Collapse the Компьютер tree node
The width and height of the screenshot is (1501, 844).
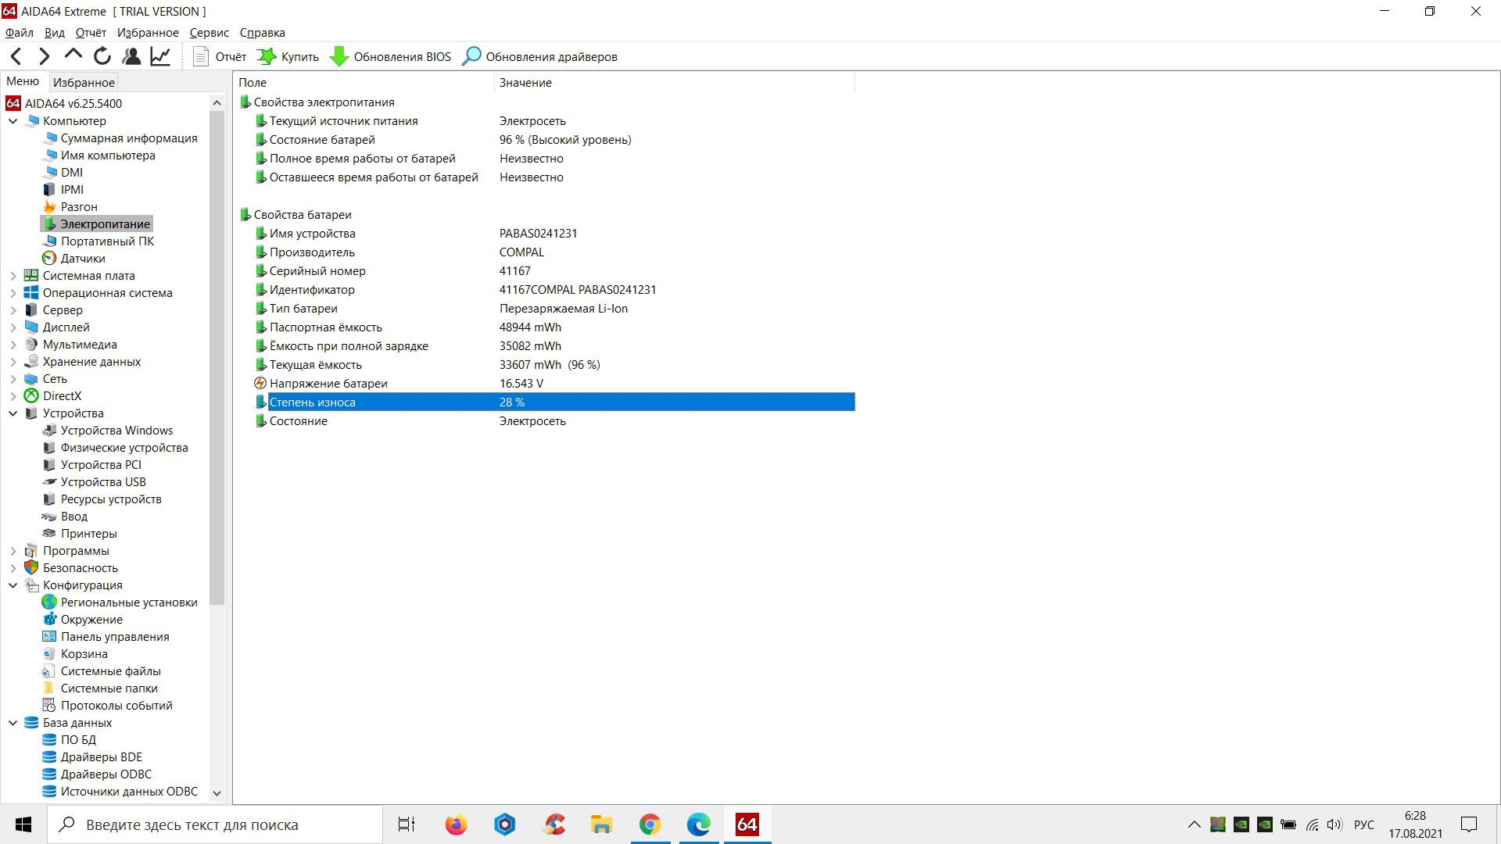click(13, 121)
